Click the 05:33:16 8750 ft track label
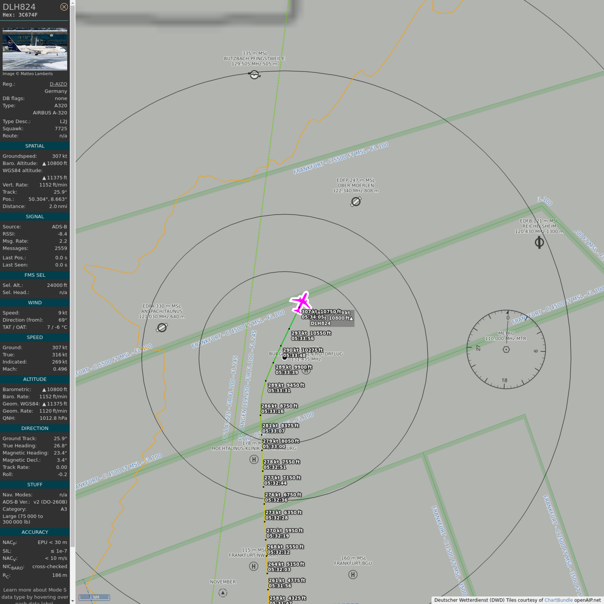 (279, 409)
